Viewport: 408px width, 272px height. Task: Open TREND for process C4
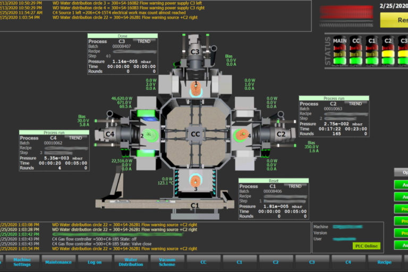(x=76, y=138)
